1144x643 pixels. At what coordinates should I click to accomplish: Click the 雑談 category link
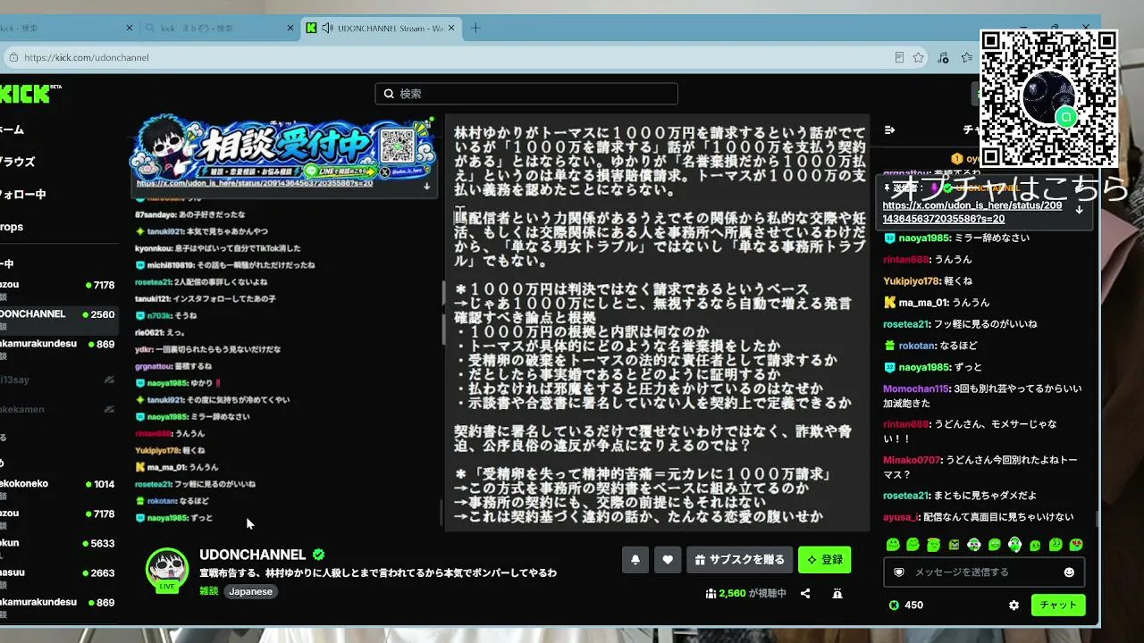[209, 591]
